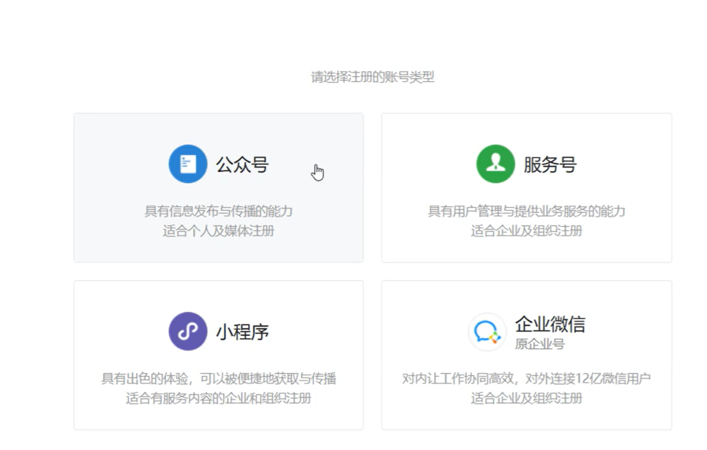Select the 企业微信 account type title
Viewport: 707px width, 450px height.
[550, 324]
